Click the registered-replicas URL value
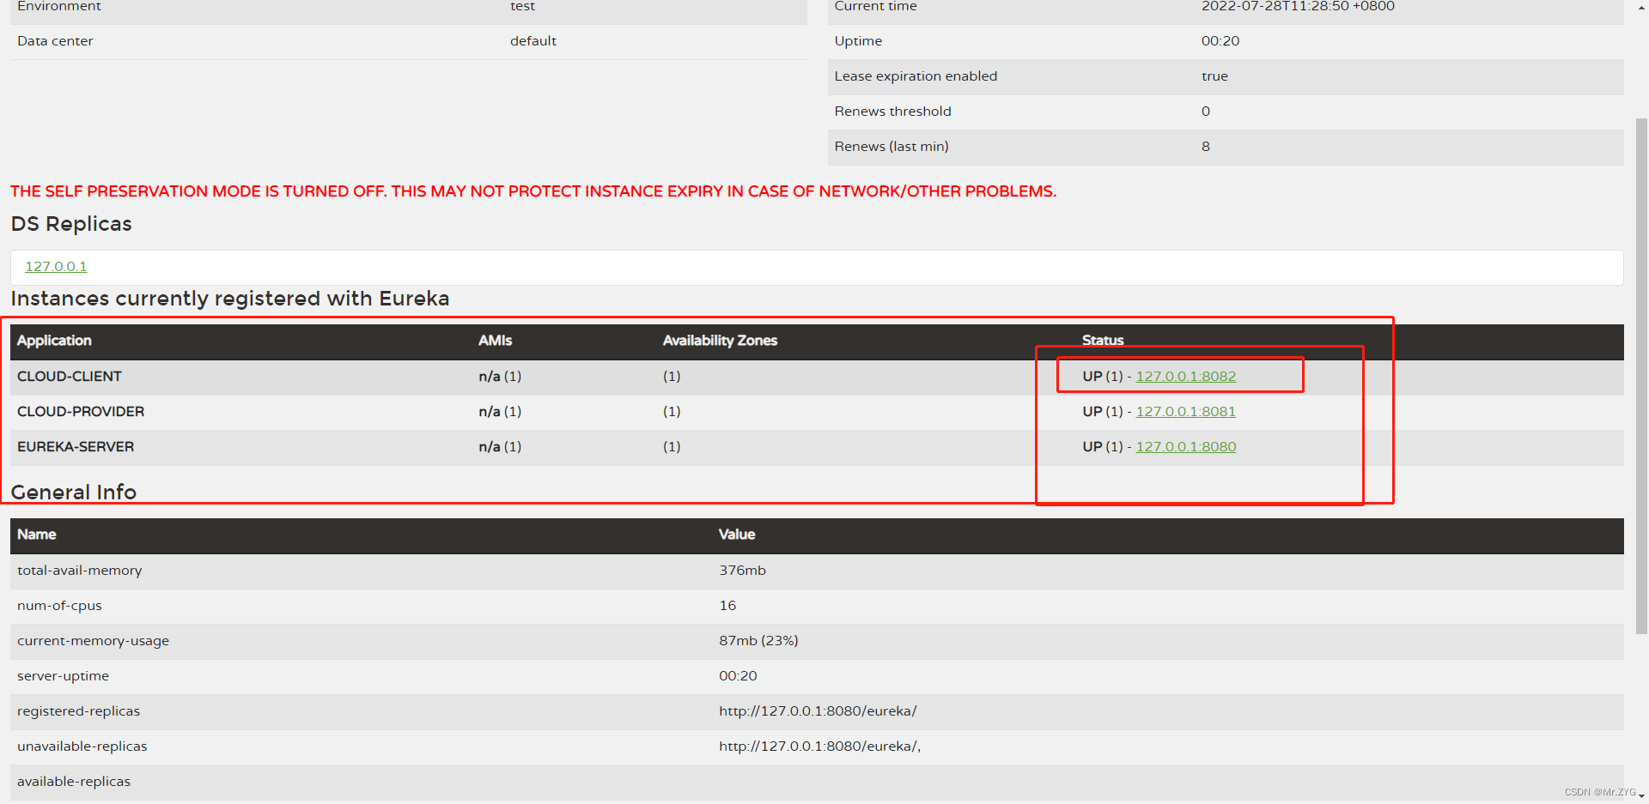This screenshot has height=804, width=1649. click(x=818, y=711)
